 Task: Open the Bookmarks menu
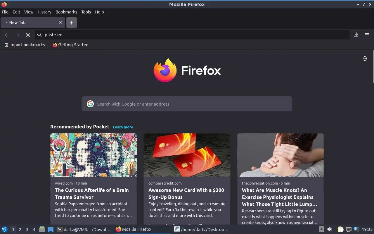[x=66, y=12]
